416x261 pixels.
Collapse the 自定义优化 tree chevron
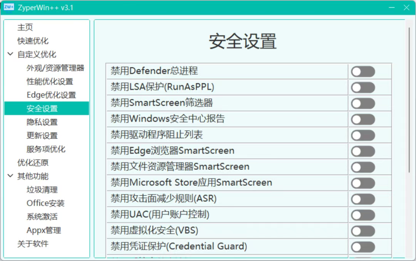coord(10,54)
